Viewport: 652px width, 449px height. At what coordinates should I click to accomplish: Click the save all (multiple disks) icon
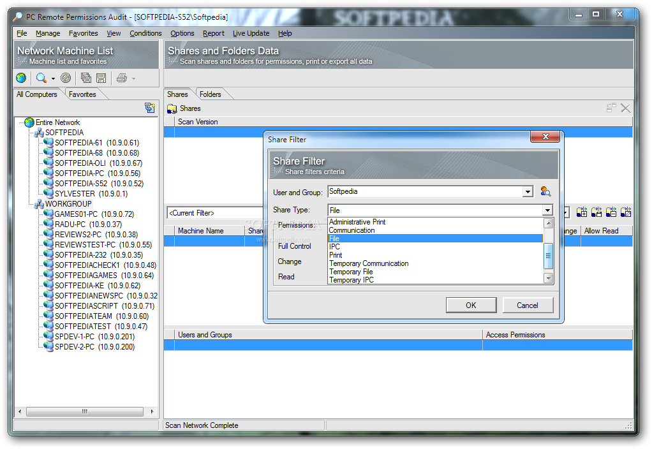(x=86, y=78)
